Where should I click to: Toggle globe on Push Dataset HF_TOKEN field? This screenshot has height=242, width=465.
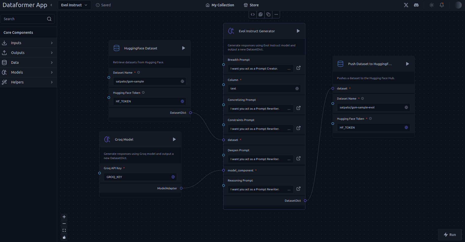coord(406,128)
